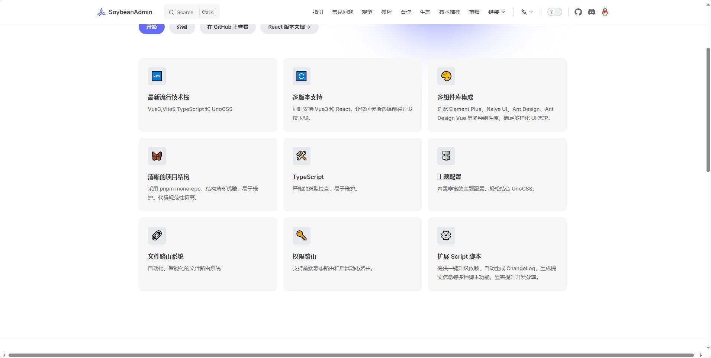This screenshot has width=711, height=358.
Task: Toggle dark mode appearance switch
Action: (554, 12)
